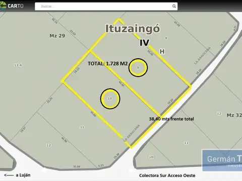Viewport: 242px width, 181px height.
Task: Focus the Buscar search field
Action: tap(106, 7)
